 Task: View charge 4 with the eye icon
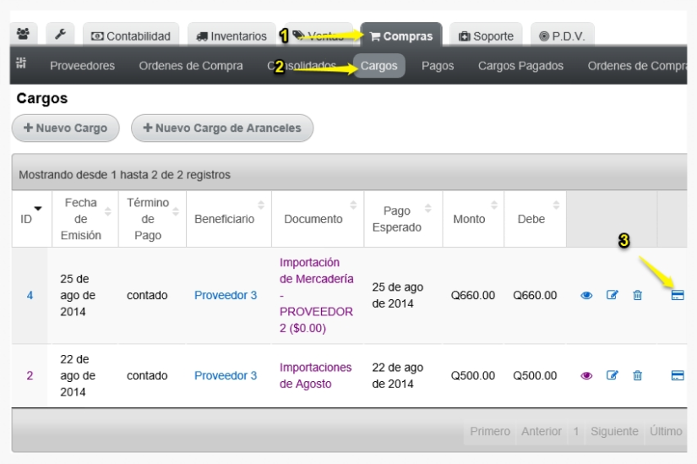click(x=586, y=296)
